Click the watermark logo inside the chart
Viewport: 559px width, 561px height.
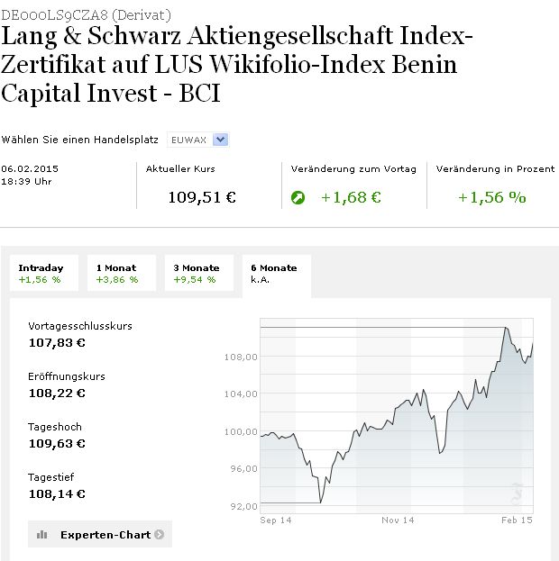click(x=518, y=493)
